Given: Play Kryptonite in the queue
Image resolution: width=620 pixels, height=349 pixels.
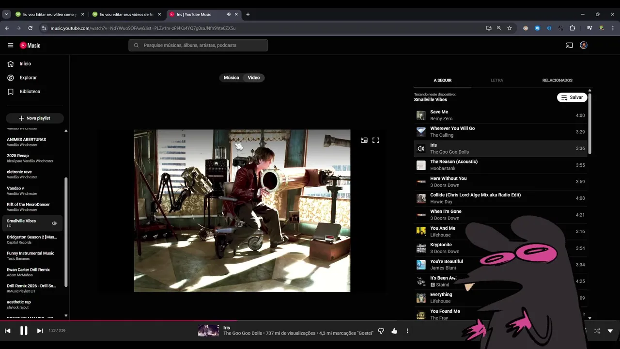Looking at the screenshot, I should coord(500,248).
